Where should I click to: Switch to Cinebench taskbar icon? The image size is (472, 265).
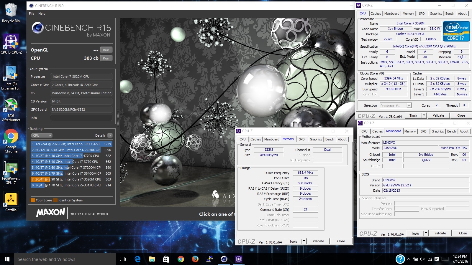224,259
